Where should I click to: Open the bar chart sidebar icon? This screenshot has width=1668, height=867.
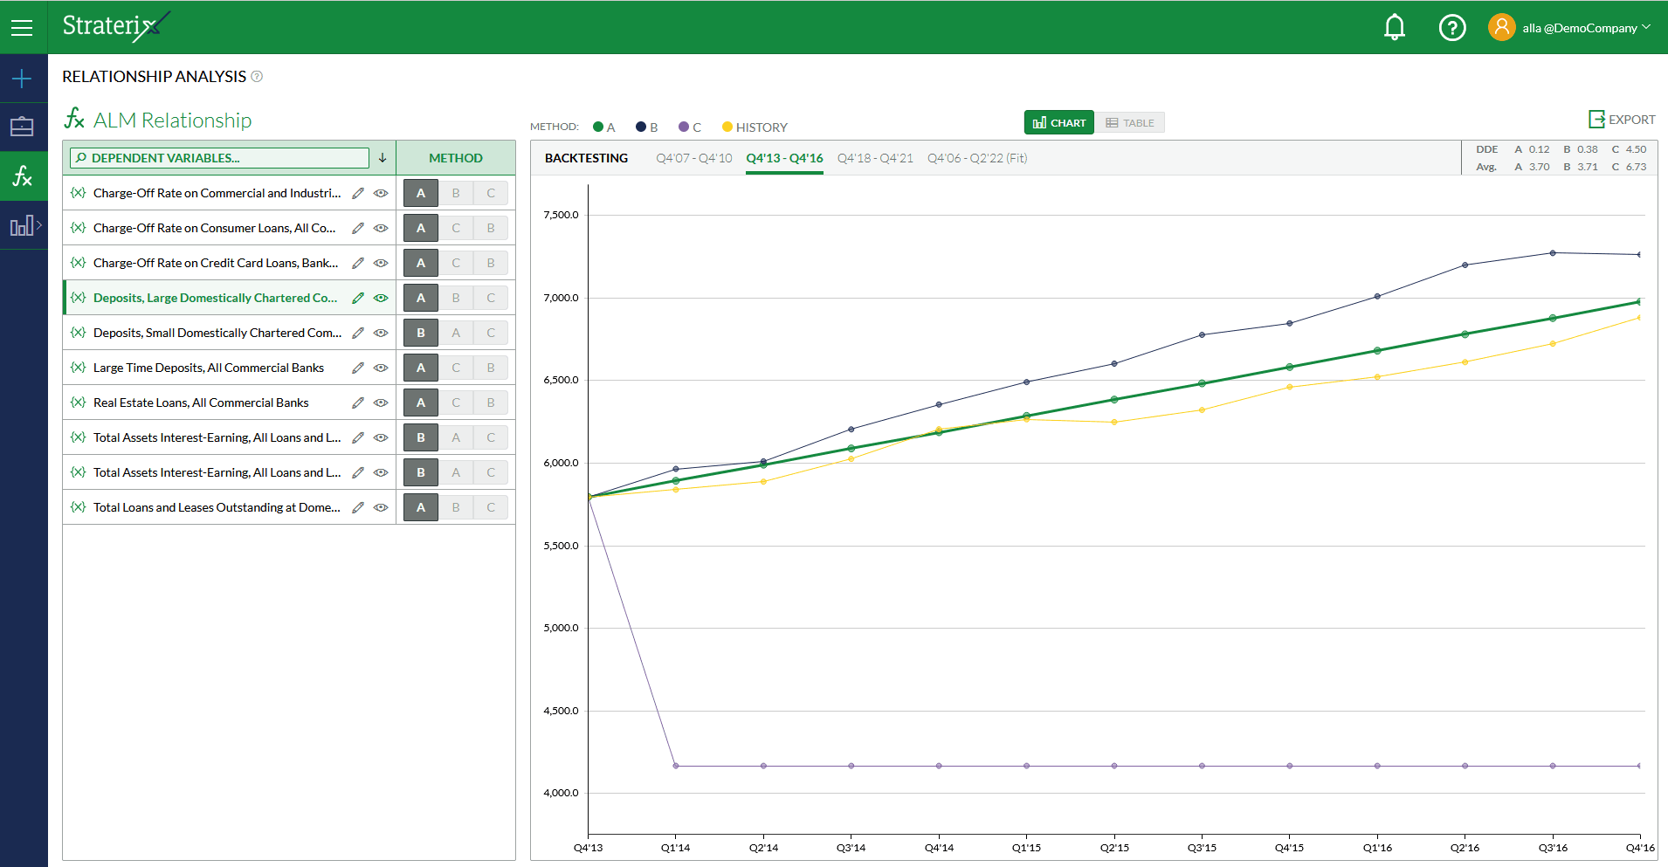coord(21,226)
